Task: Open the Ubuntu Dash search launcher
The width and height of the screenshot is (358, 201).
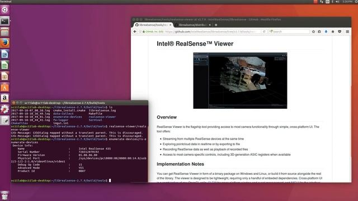Action: (5, 10)
